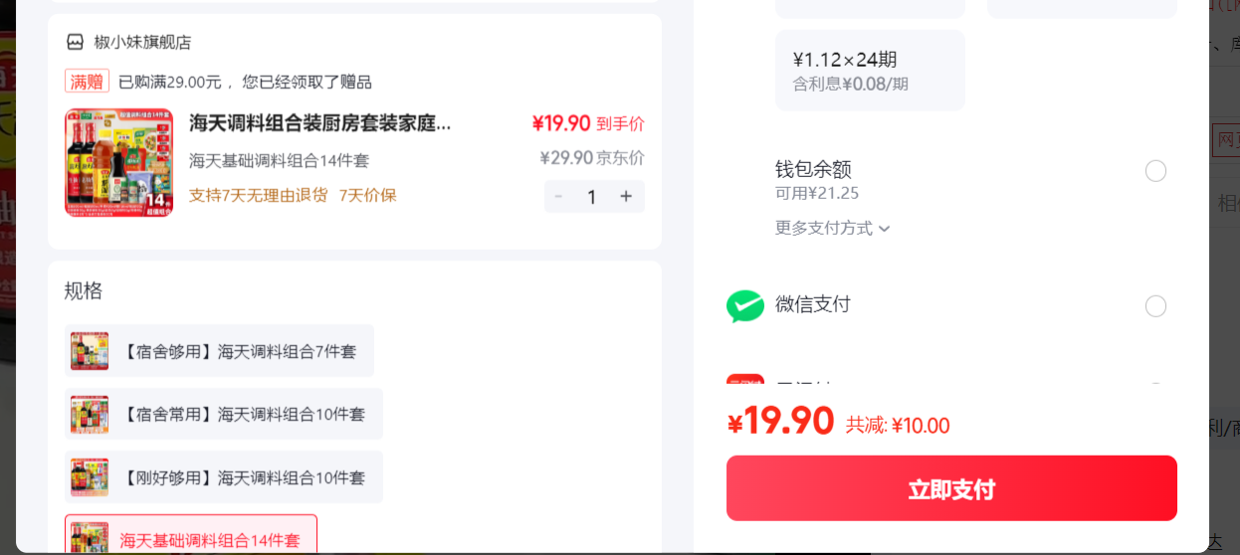Click the 刚好够用 10件套 thumbnail icon

tap(90, 477)
